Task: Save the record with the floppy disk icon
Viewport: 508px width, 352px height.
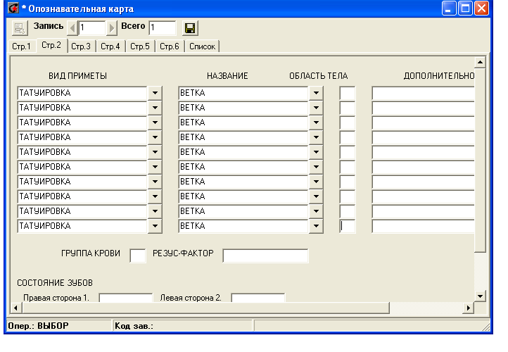Action: 190,28
